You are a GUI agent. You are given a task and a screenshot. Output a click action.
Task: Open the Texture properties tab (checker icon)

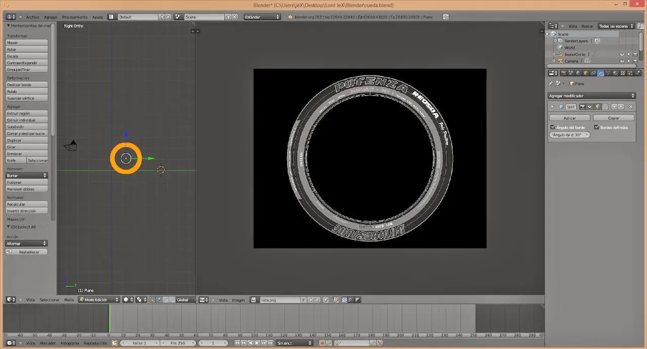pos(623,73)
